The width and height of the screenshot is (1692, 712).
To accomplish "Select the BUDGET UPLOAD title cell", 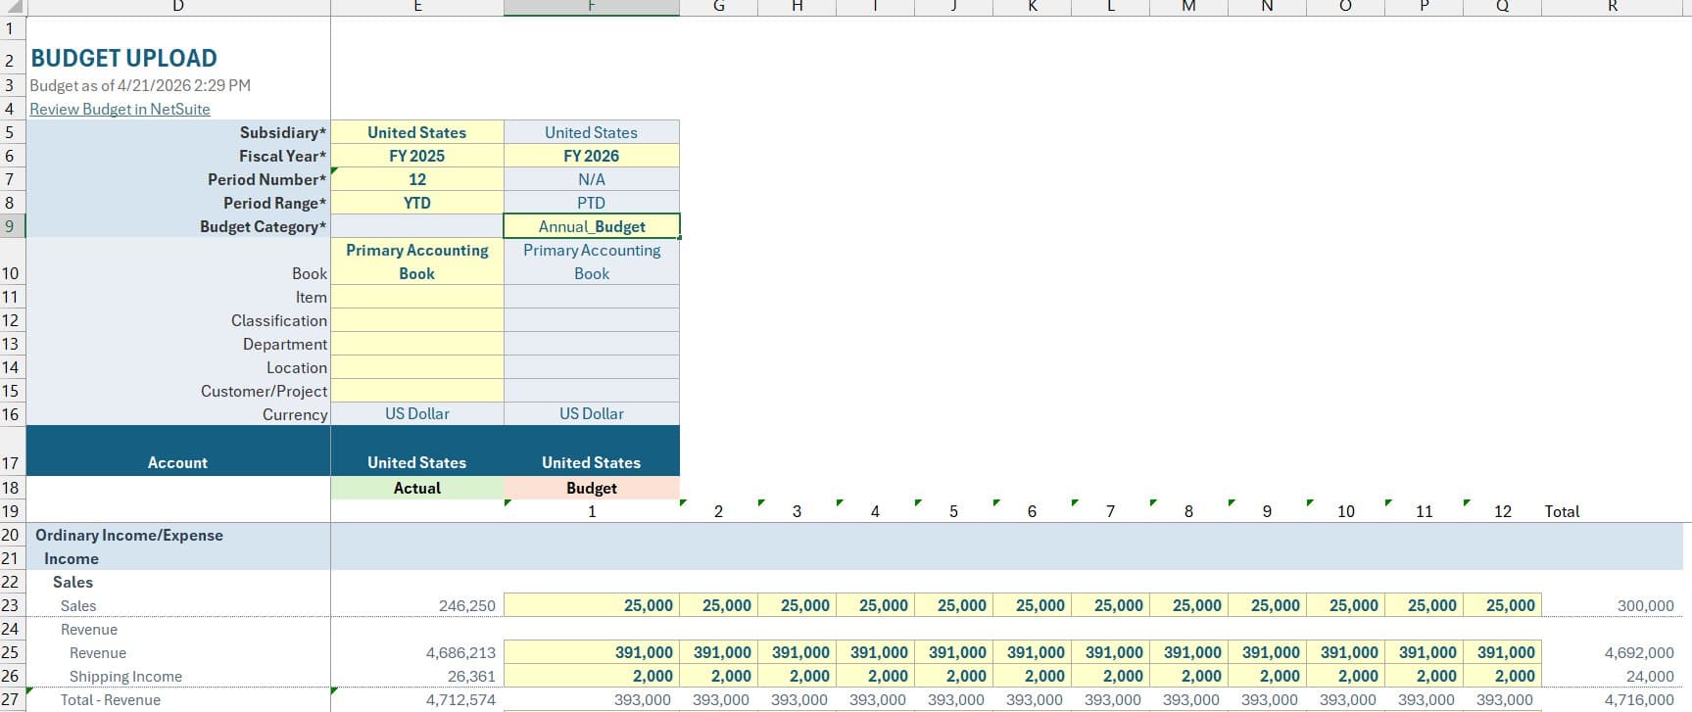I will [x=123, y=58].
